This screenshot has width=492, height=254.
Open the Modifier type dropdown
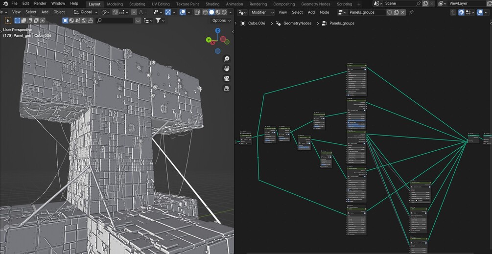click(261, 12)
